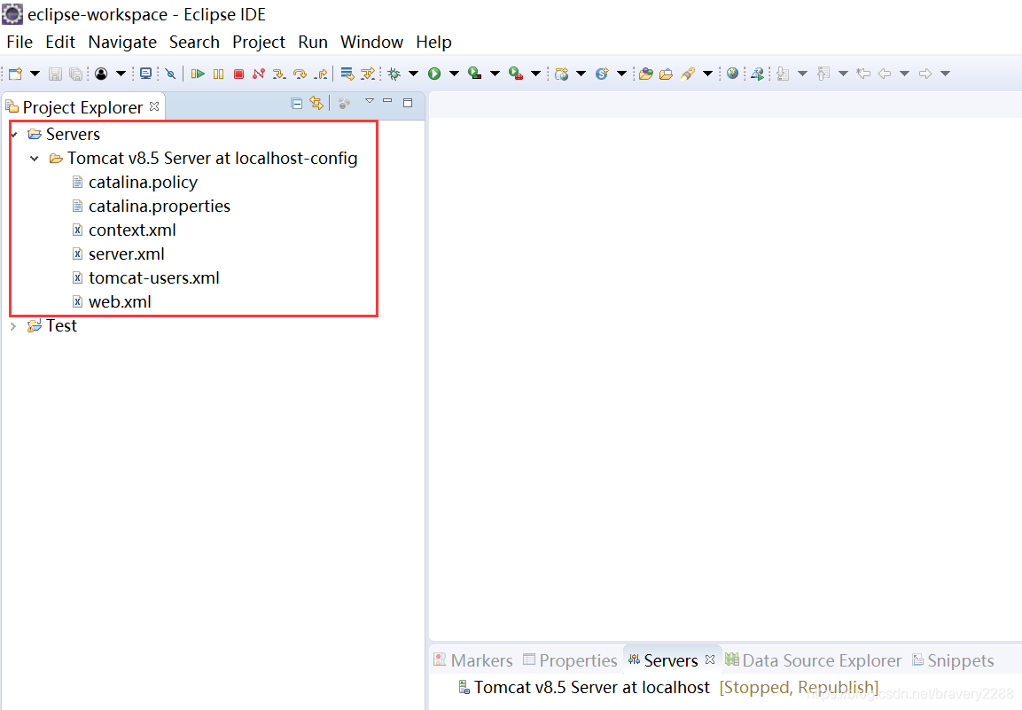Collapse the Servers folder node
1022x710 pixels.
tap(14, 135)
